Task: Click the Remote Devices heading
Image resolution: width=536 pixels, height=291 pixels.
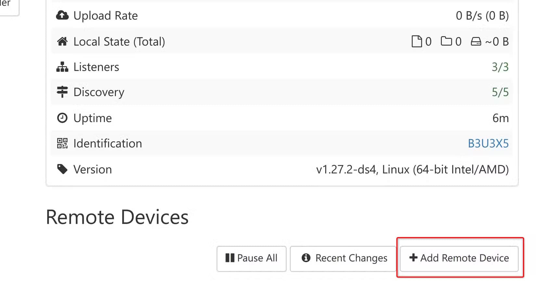Action: pos(117,217)
